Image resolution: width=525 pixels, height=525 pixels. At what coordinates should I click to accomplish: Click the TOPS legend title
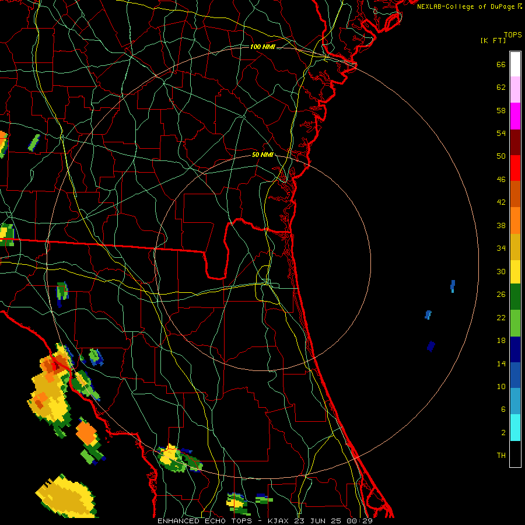(513, 35)
